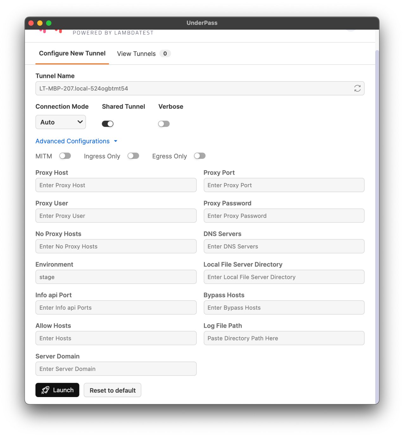Turn on the MITM switch

tap(65, 156)
